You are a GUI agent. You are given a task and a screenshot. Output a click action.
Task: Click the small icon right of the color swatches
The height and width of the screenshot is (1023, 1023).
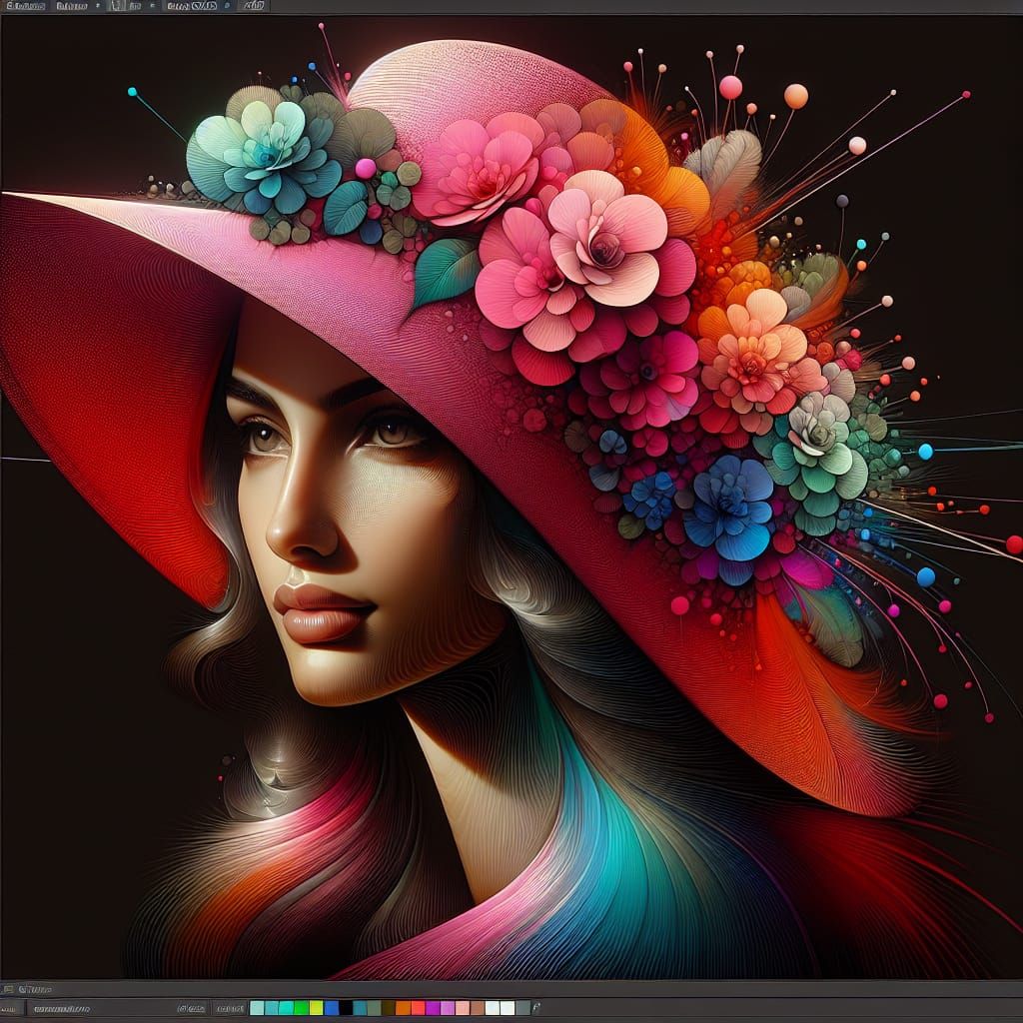pos(537,1008)
